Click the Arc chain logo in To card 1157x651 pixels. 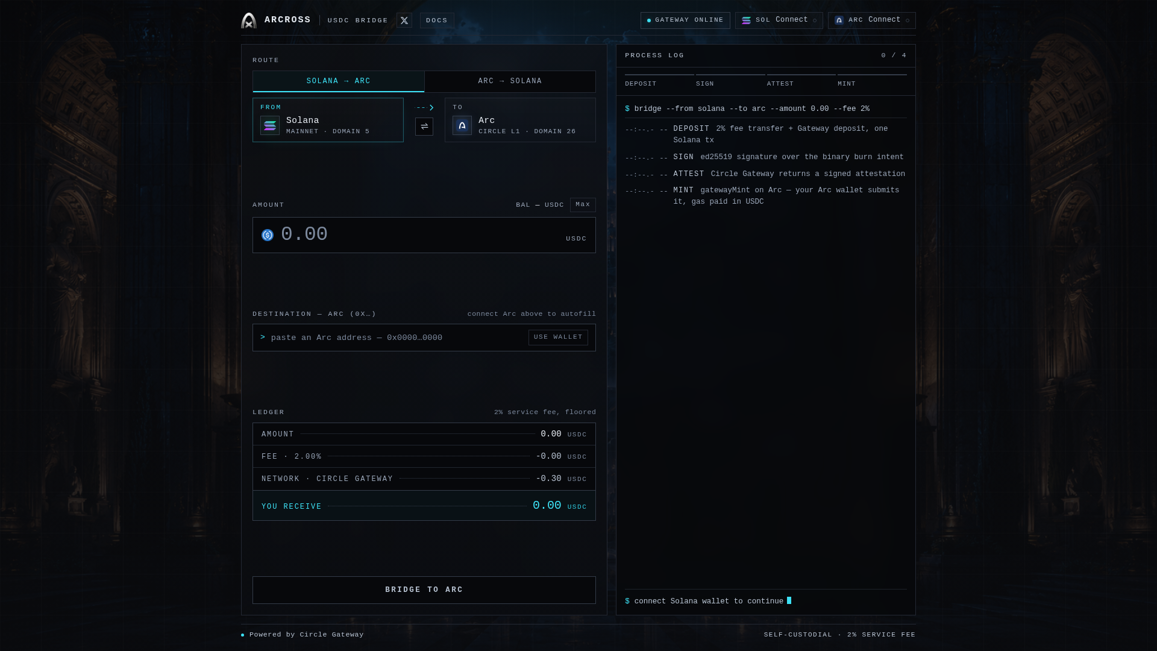pyautogui.click(x=462, y=125)
